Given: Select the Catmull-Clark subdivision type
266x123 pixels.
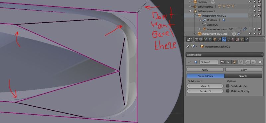Looking at the screenshot, I should [205, 76].
